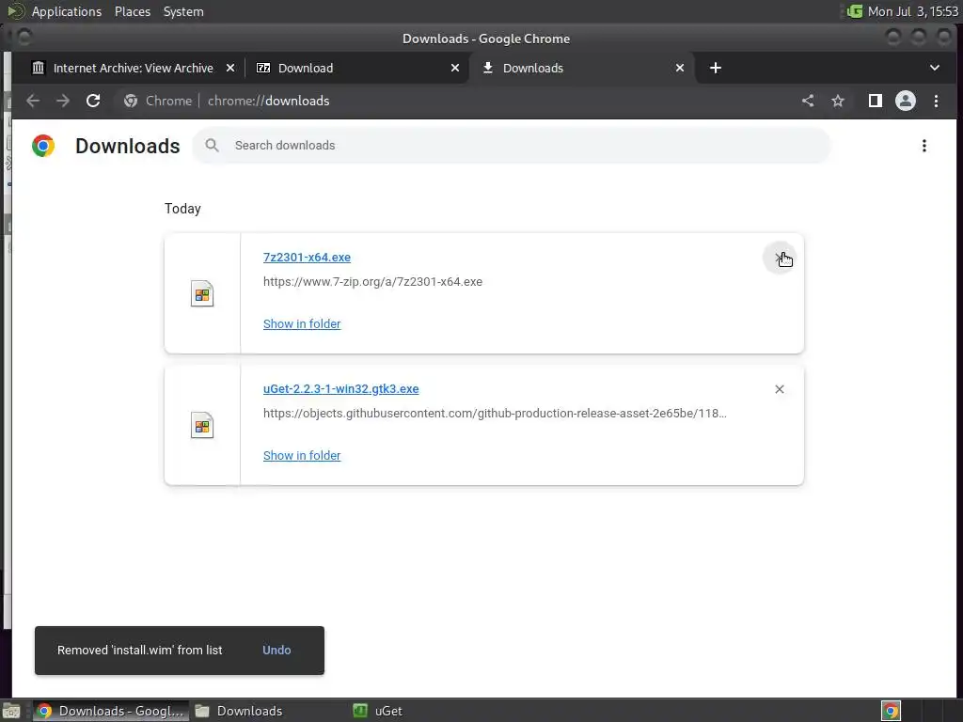
Task: Remove 7z2301-x64.exe from the list
Action: pos(780,258)
